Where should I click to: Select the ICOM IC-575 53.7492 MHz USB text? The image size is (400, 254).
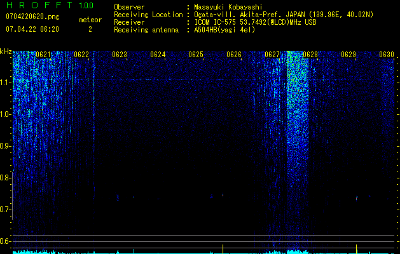coord(255,22)
